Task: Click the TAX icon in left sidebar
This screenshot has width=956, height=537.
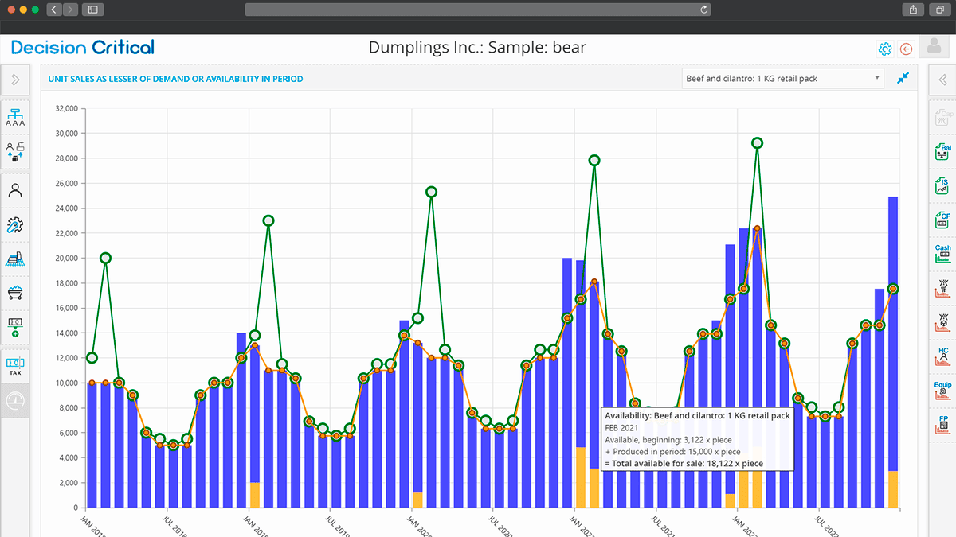Action: (15, 366)
